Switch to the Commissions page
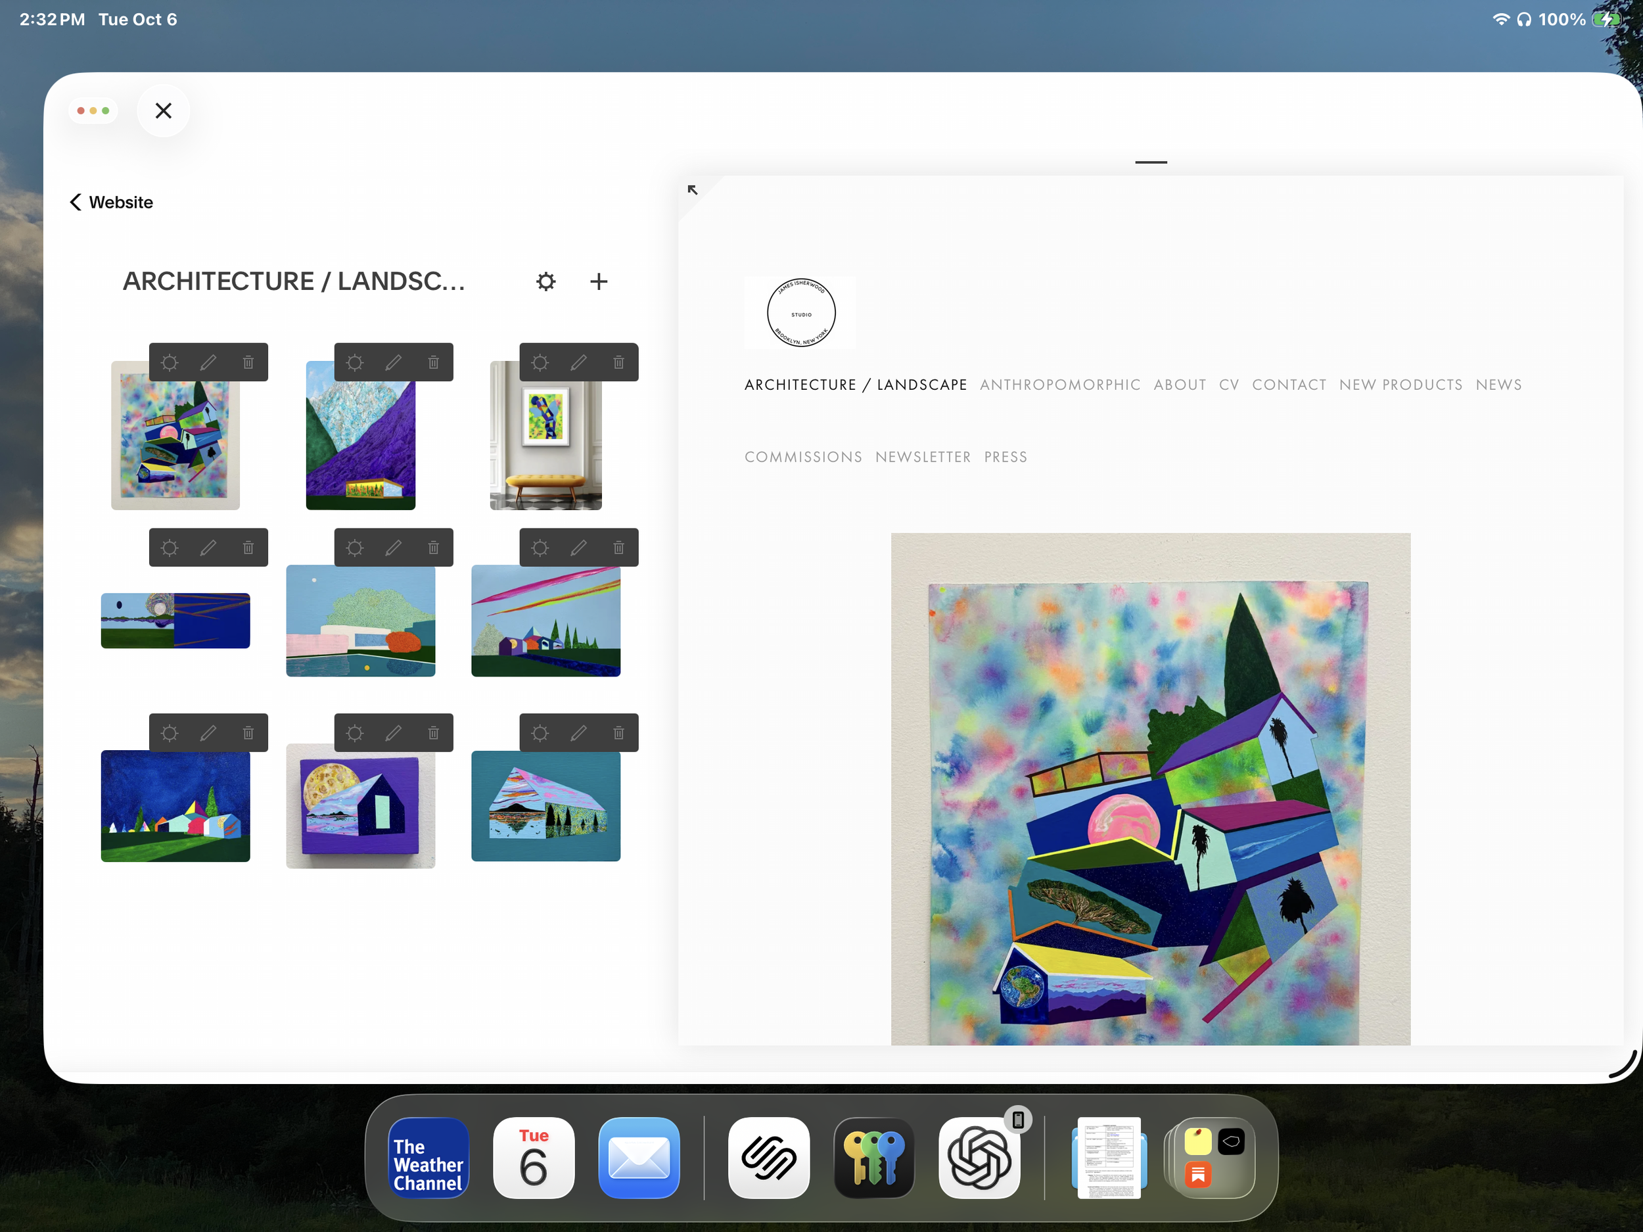The width and height of the screenshot is (1643, 1232). point(803,457)
